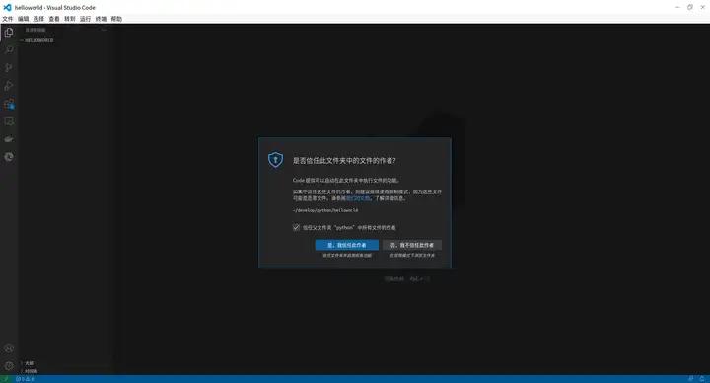Open the Docker view in activity bar
Viewport: 710px width, 383px height.
[x=9, y=139]
